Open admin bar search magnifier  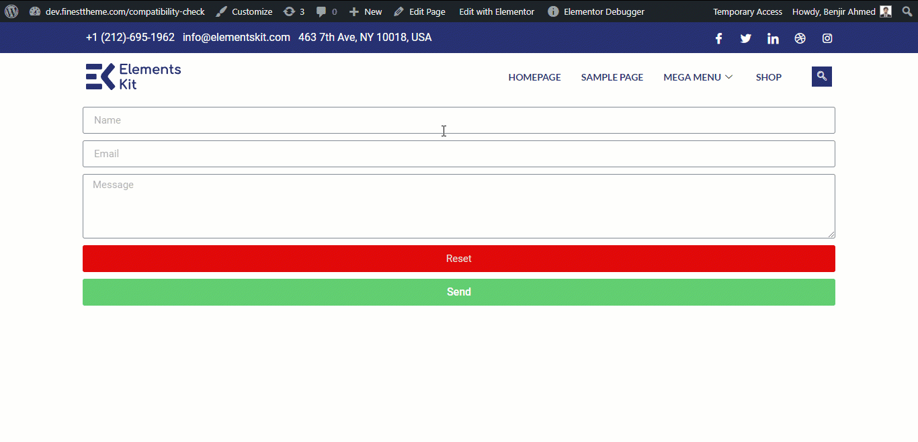point(907,11)
